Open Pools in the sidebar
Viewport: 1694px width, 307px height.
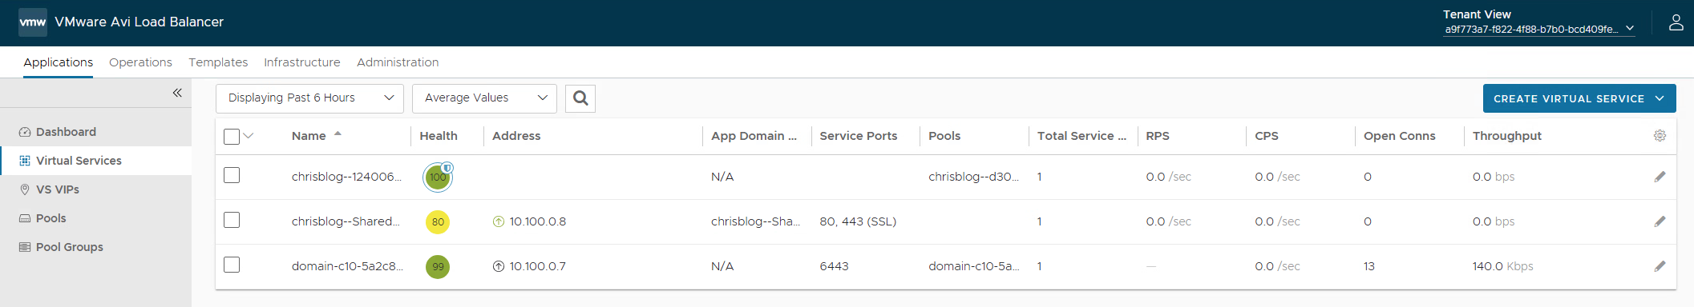click(x=95, y=218)
